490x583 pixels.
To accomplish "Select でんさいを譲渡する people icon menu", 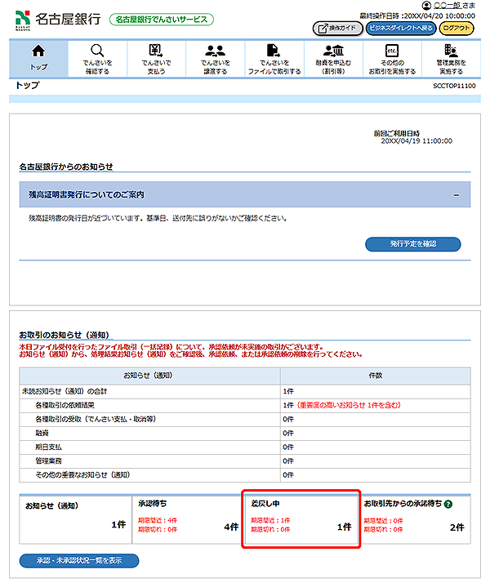I will click(216, 59).
